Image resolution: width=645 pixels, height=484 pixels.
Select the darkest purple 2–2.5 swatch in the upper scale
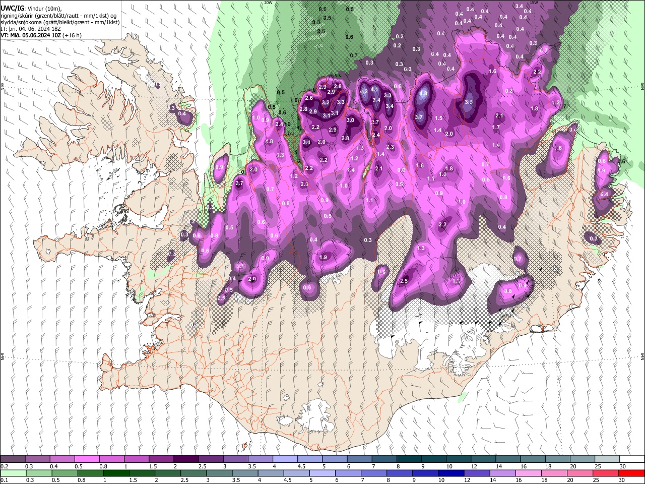pos(186,459)
